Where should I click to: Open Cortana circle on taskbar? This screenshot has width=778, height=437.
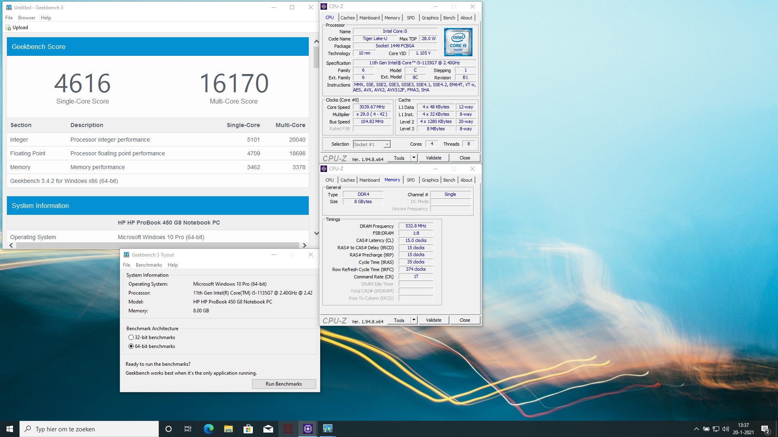coord(169,429)
